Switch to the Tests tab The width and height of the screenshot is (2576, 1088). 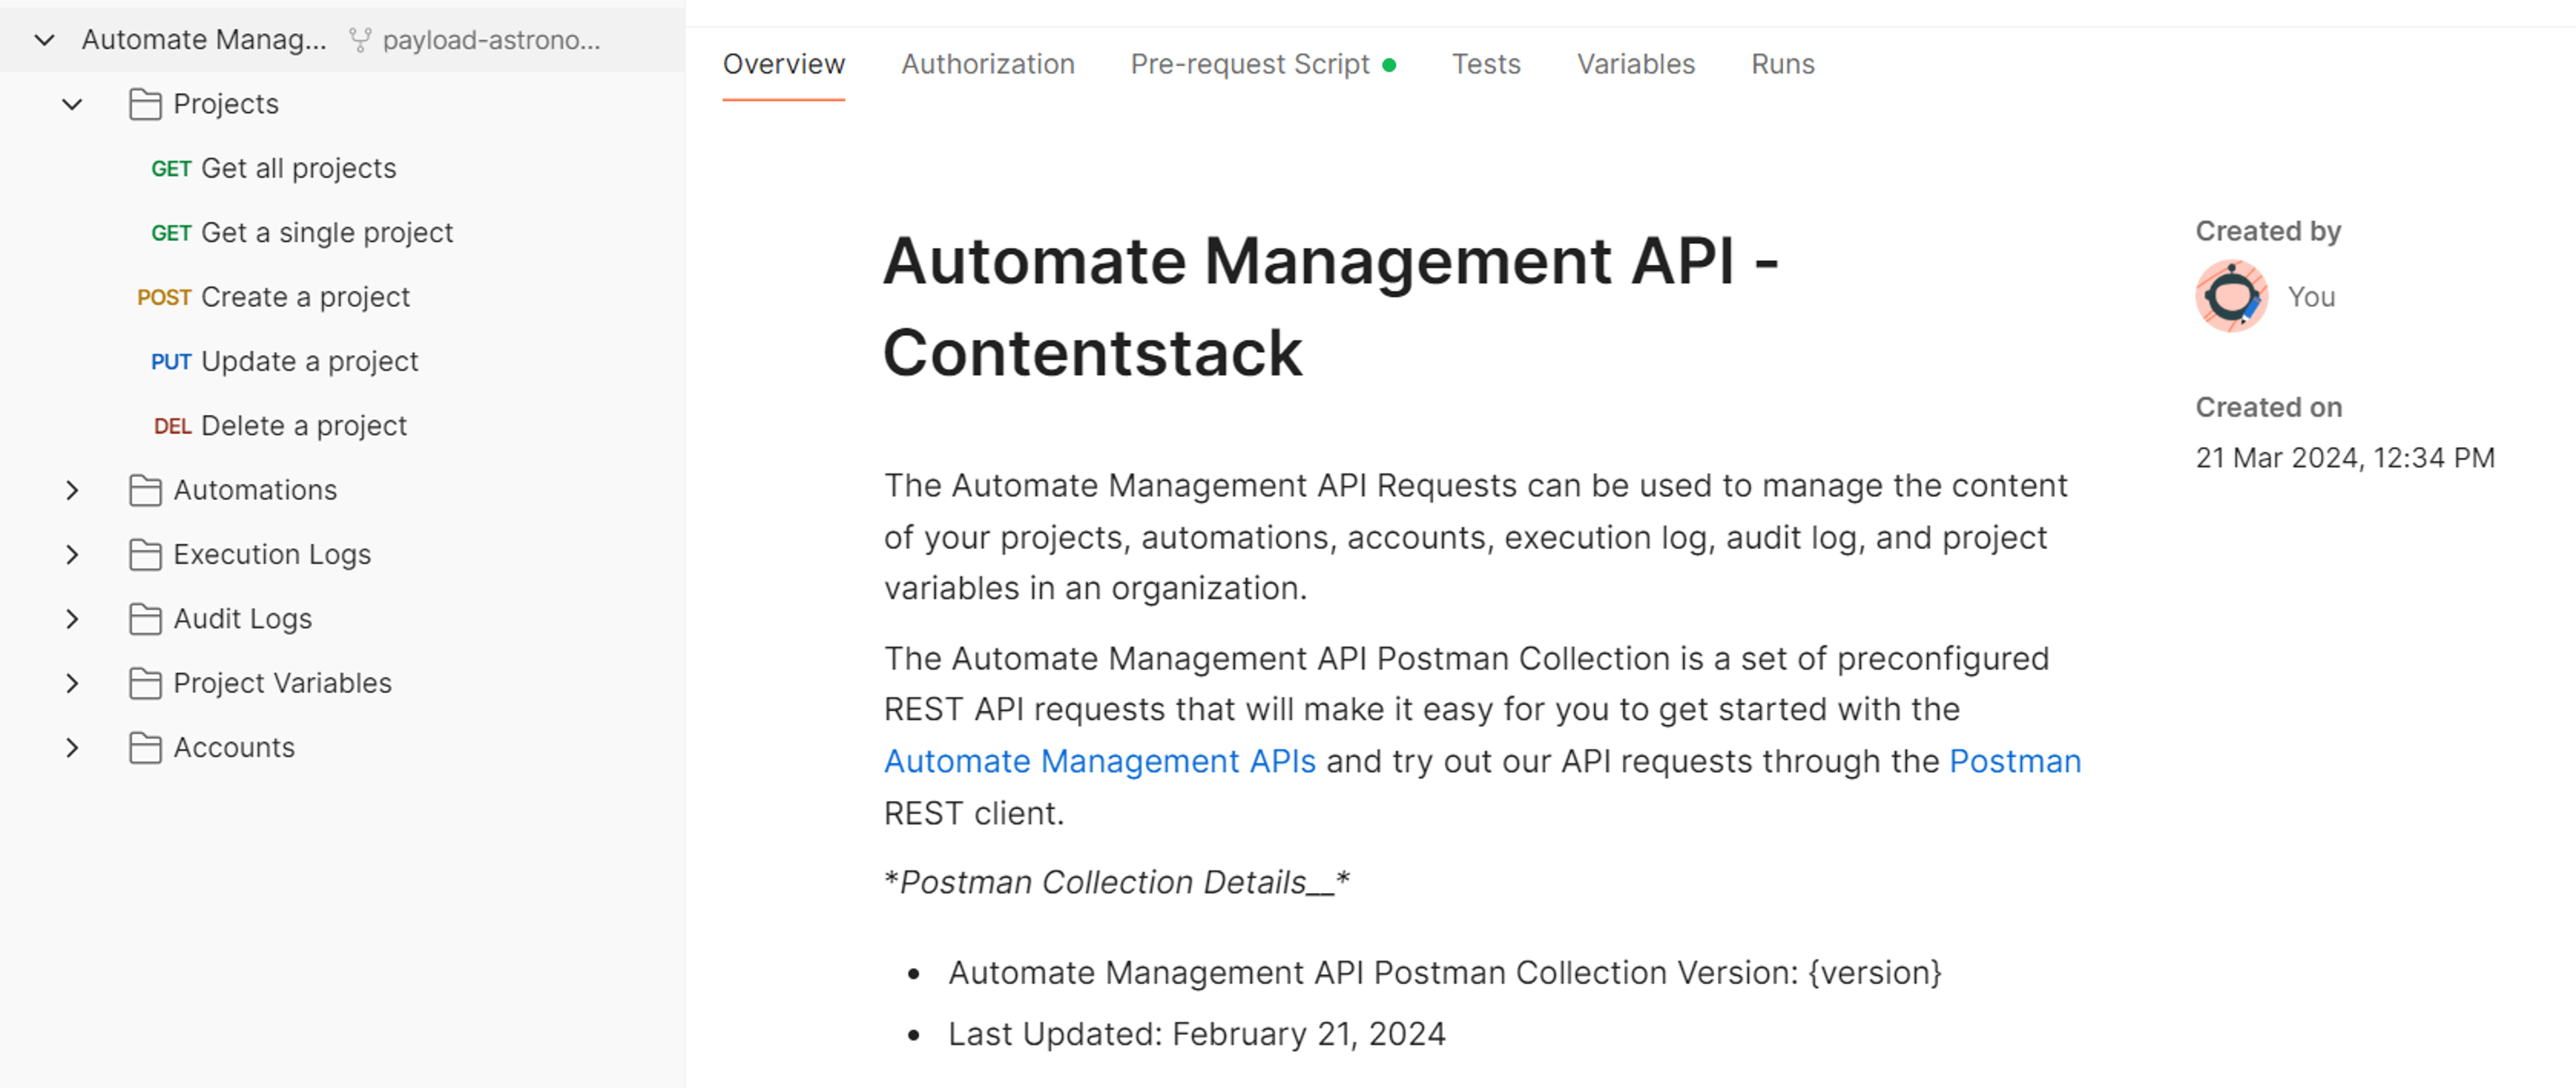(1486, 64)
